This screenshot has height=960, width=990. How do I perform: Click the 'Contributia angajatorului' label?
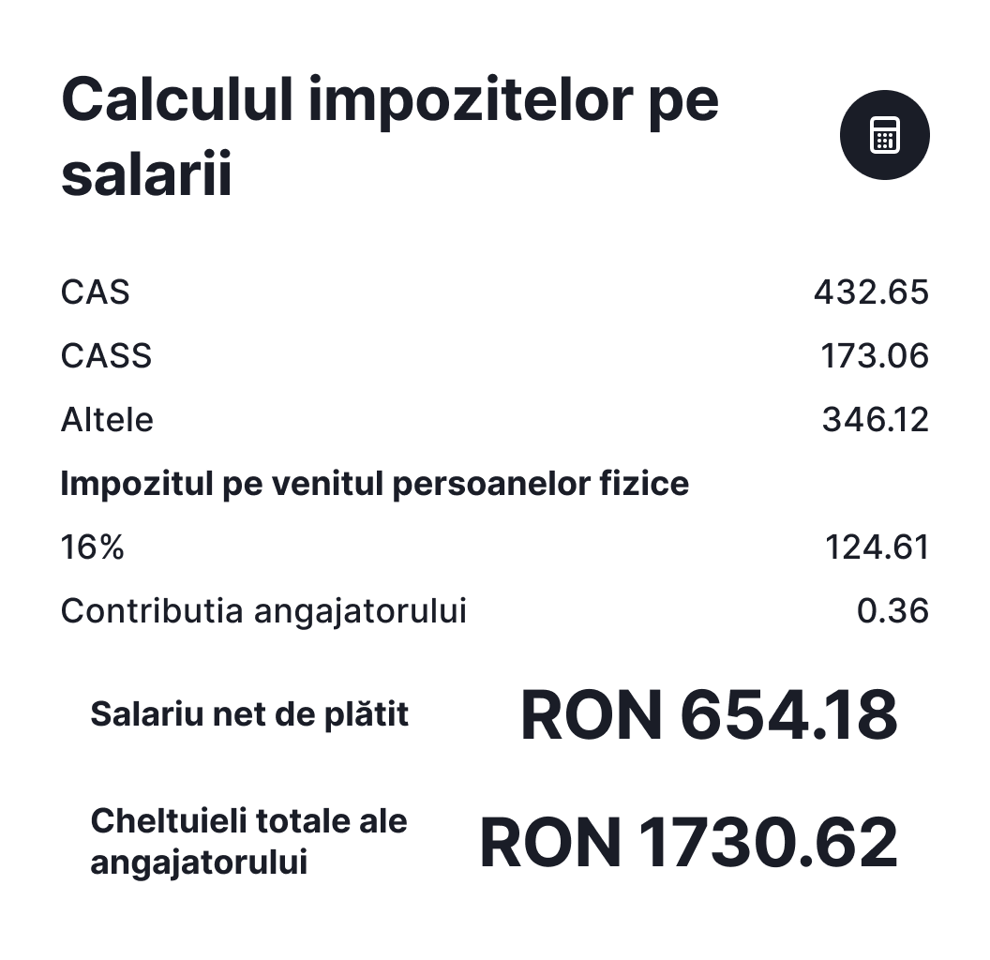pos(263,611)
